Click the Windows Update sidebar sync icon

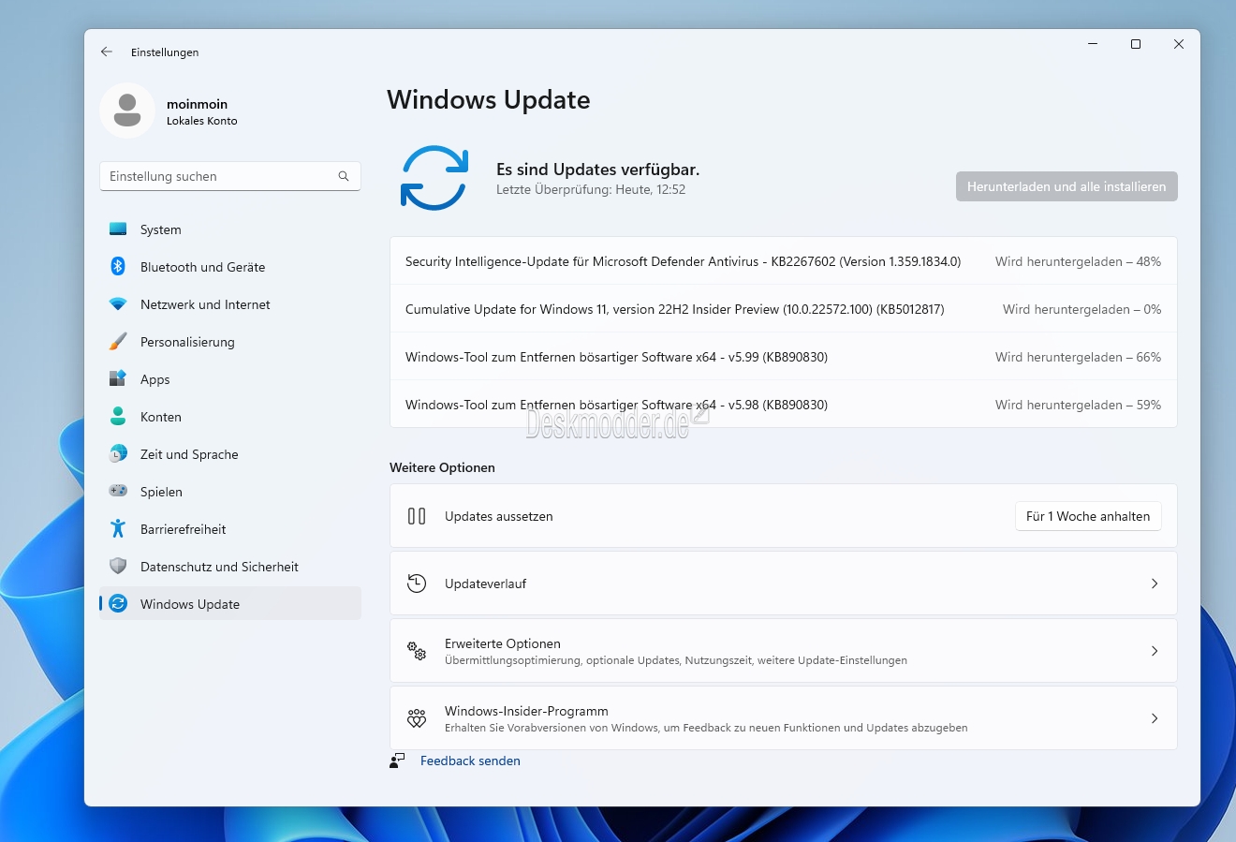point(118,604)
